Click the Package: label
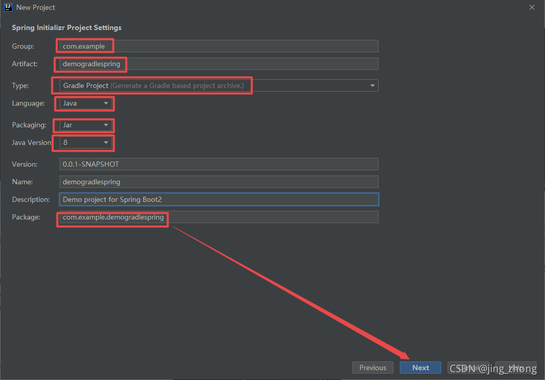The height and width of the screenshot is (380, 545). point(26,217)
